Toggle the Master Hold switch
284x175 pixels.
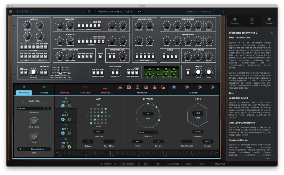pyautogui.click(x=188, y=73)
